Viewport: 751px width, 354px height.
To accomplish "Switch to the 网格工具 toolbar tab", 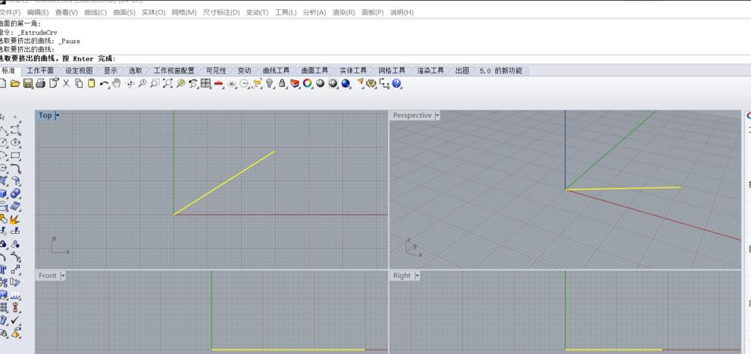I will (x=392, y=71).
